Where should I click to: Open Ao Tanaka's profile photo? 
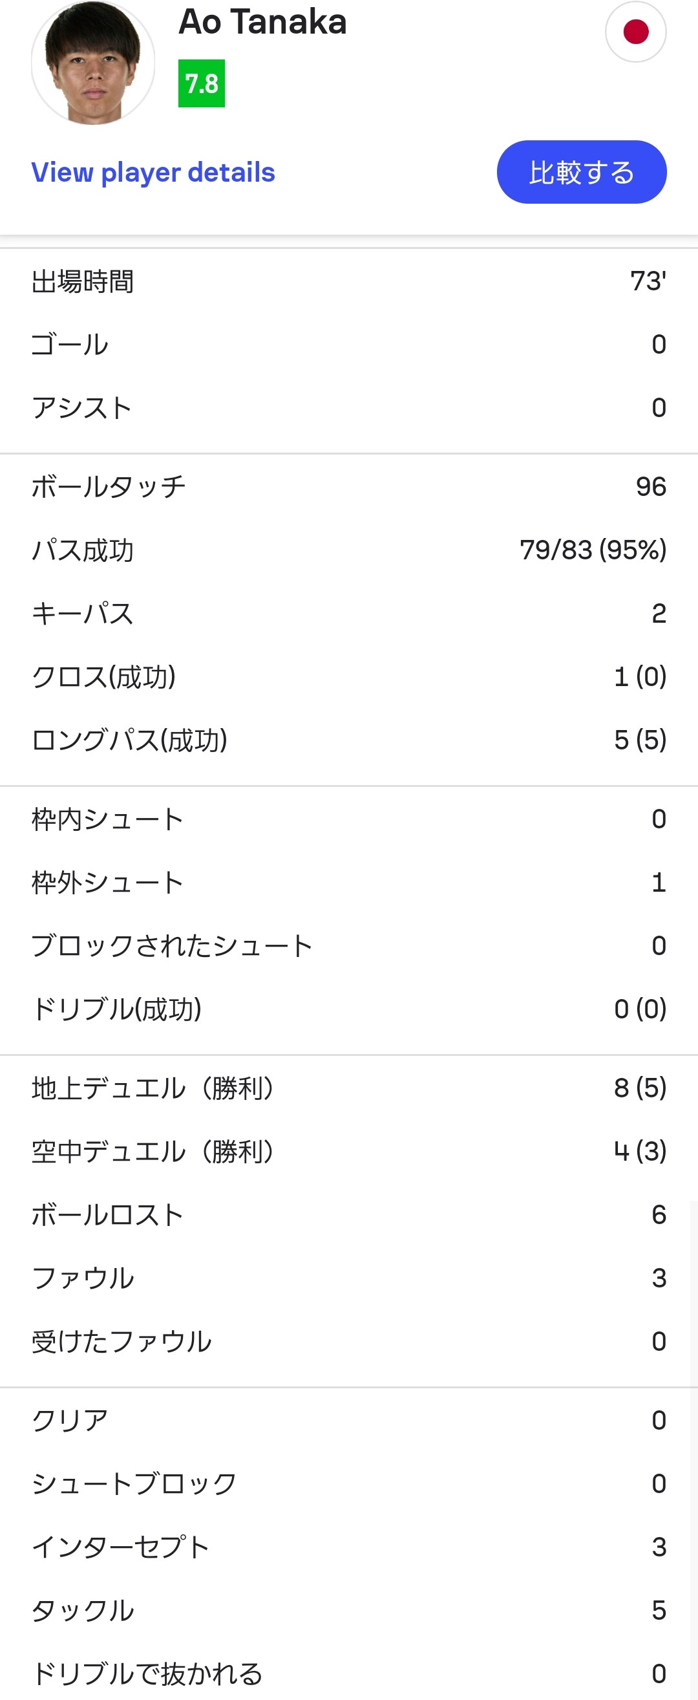(x=93, y=63)
